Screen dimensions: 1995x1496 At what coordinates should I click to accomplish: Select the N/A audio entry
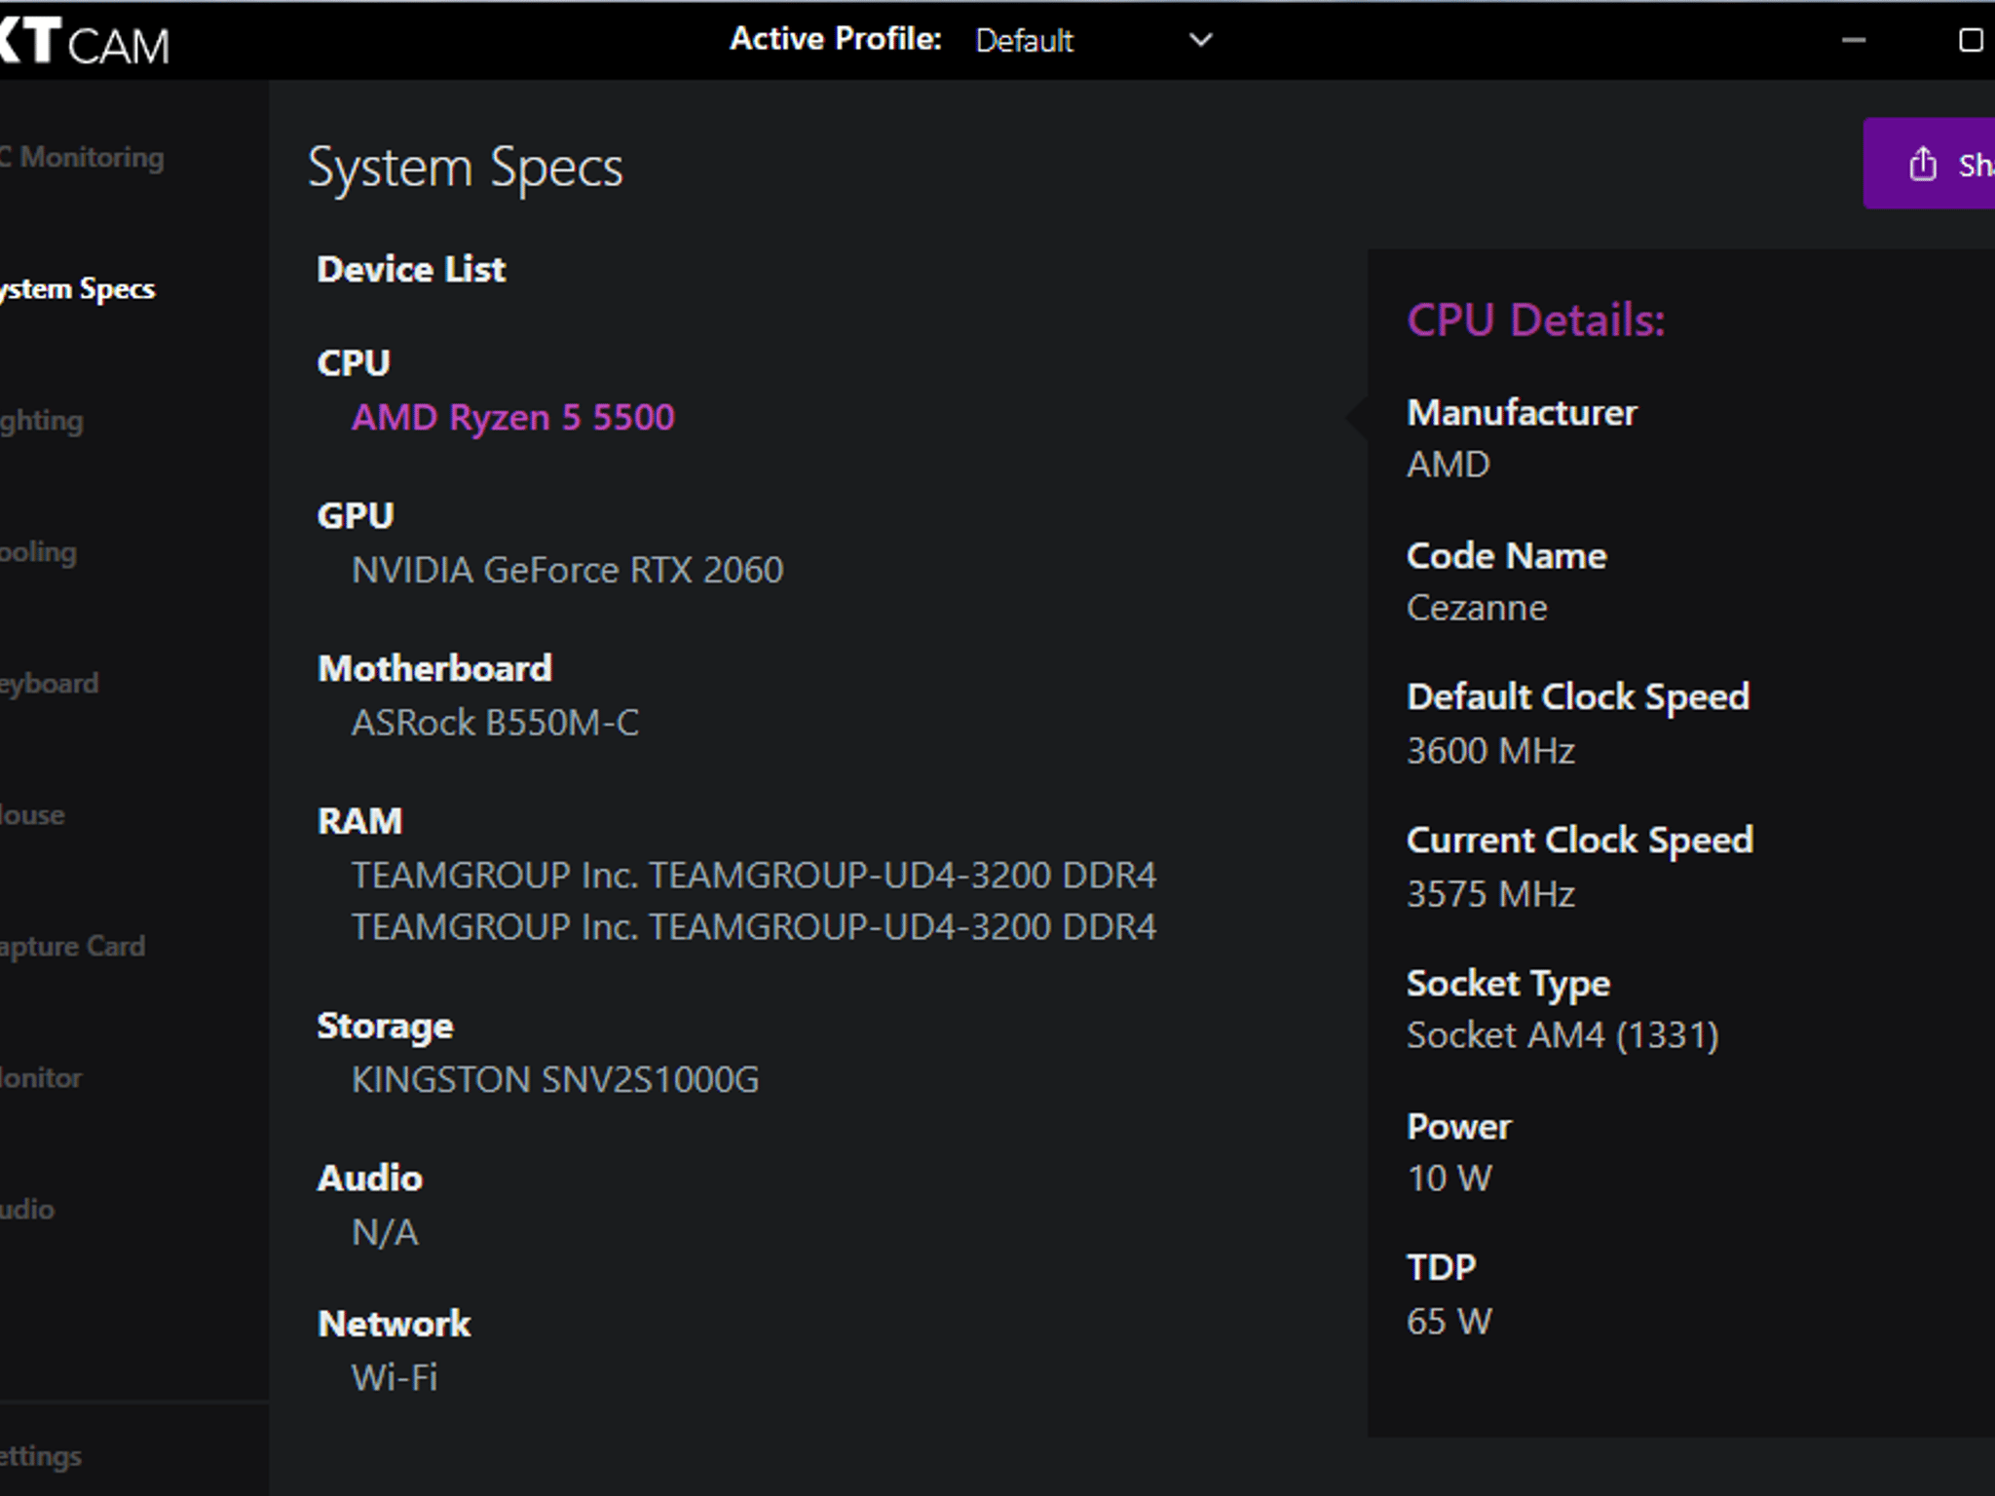(385, 1232)
